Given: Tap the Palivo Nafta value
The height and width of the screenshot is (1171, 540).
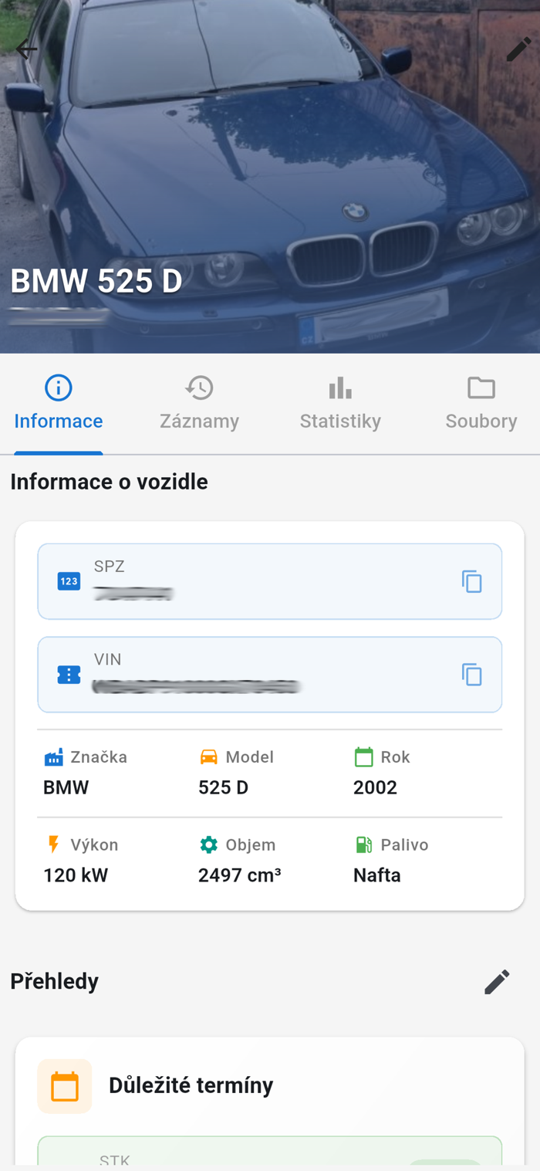Looking at the screenshot, I should tap(376, 875).
